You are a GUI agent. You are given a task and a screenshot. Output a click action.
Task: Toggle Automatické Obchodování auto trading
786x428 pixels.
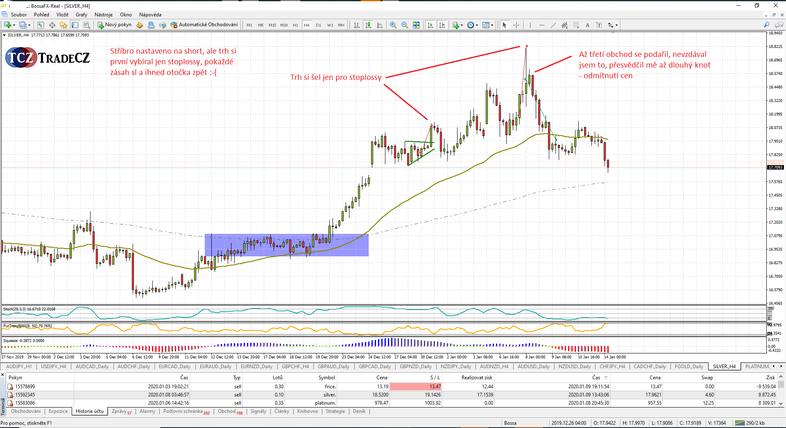[x=204, y=25]
